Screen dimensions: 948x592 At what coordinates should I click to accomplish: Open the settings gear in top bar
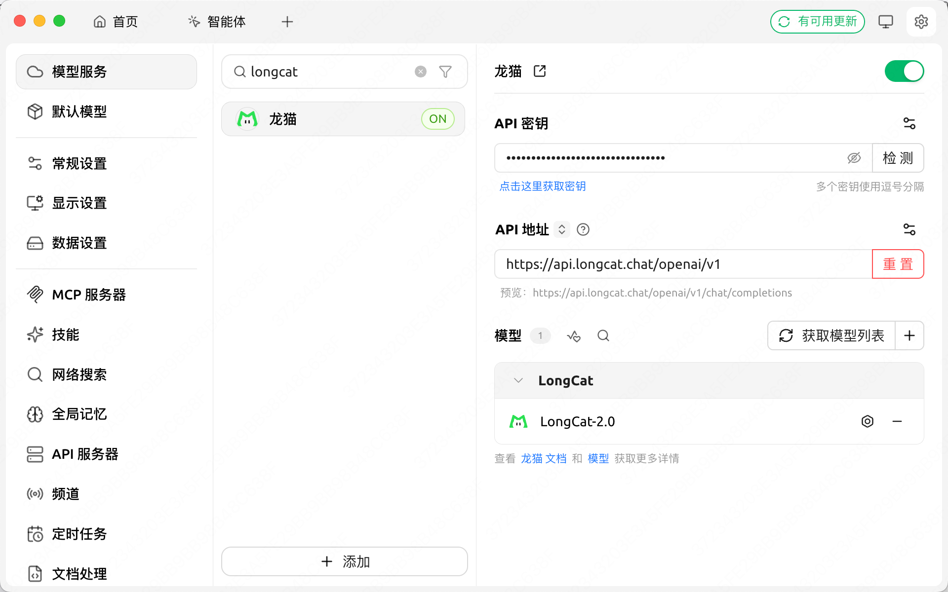click(921, 22)
